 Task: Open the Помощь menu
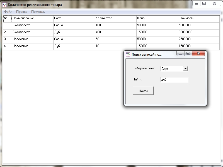[x=38, y=12]
